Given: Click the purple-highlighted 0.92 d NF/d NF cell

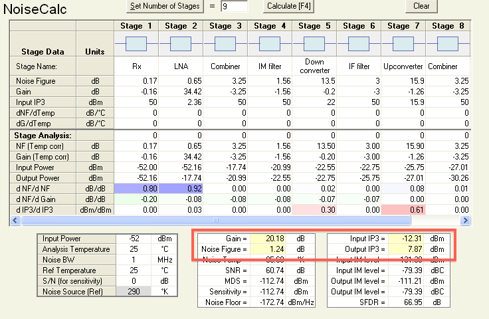Looking at the screenshot, I should pos(181,189).
